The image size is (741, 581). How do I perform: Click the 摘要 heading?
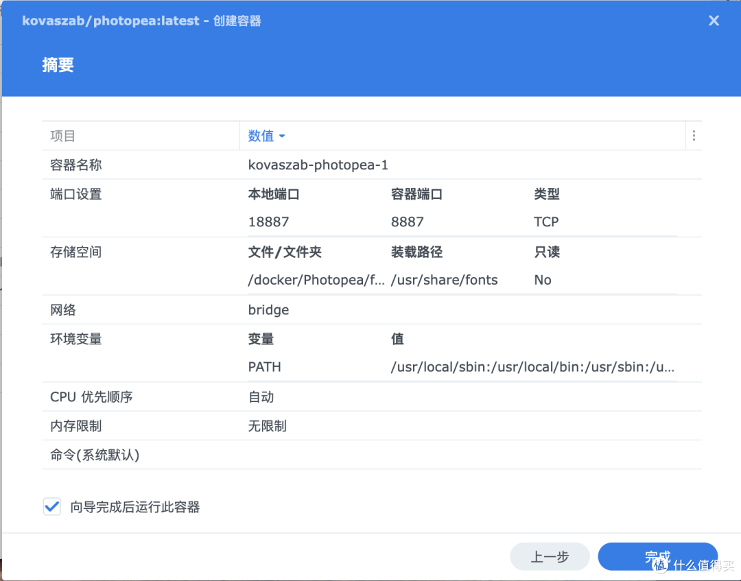pyautogui.click(x=58, y=64)
